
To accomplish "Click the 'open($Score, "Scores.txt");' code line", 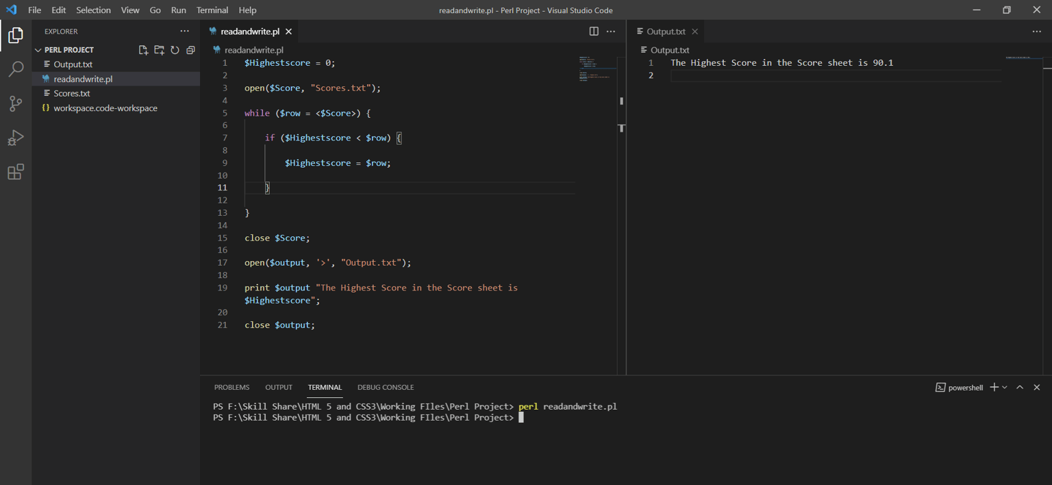I will [312, 88].
